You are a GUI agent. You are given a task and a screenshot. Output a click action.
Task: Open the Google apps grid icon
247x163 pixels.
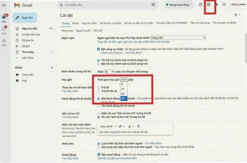point(224,5)
